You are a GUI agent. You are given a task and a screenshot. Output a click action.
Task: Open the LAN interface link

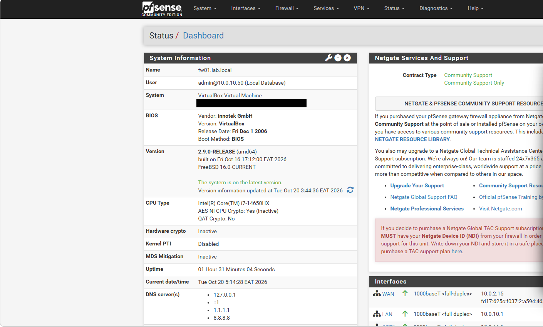(x=387, y=314)
